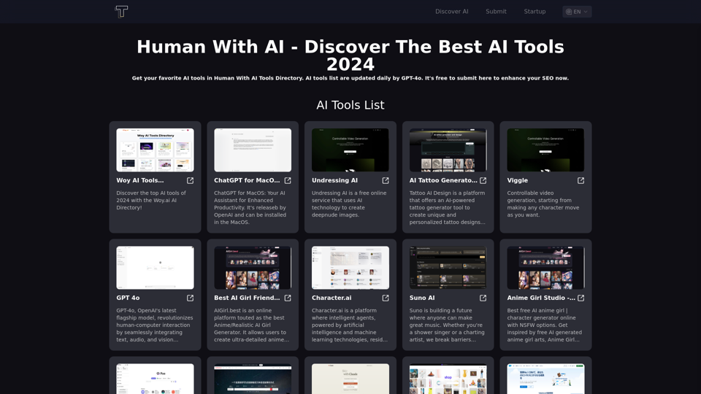This screenshot has width=701, height=394.
Task: Click Suno AI thumbnail image
Action: [x=448, y=268]
